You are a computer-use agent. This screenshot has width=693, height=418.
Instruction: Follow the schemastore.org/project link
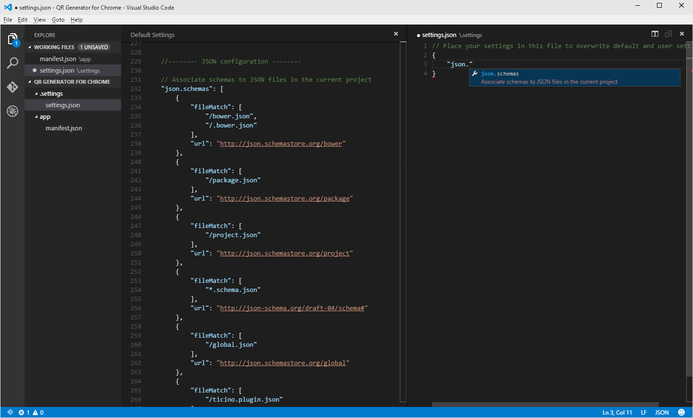point(285,253)
